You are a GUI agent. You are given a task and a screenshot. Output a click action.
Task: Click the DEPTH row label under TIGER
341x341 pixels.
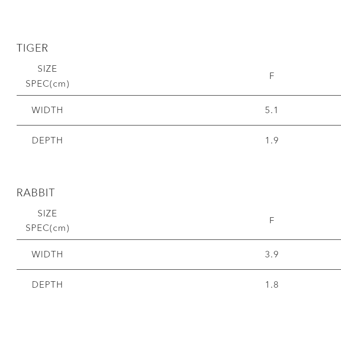click(x=47, y=140)
